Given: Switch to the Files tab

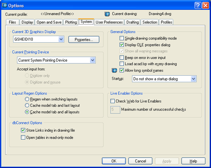Looking at the screenshot, I should pos(12,22).
